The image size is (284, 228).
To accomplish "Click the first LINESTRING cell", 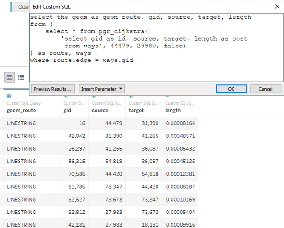I will coord(21,123).
